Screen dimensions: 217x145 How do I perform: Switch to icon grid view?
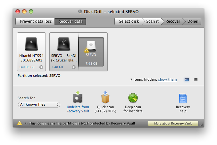pos(187,80)
